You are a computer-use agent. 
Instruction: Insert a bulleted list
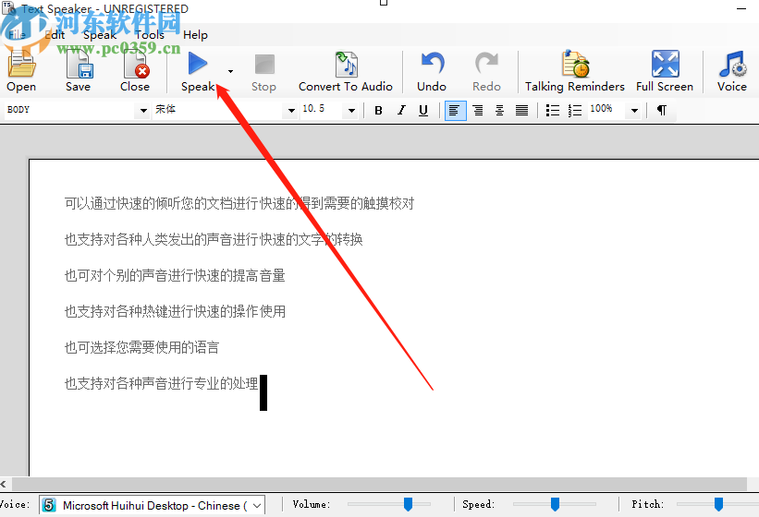click(552, 111)
